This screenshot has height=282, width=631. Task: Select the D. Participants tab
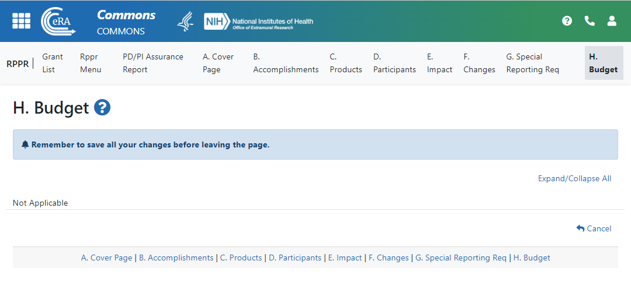pos(394,63)
